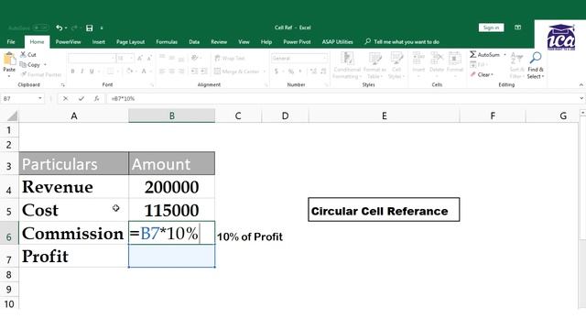Collapse the ribbon with the caret
586x330 pixels.
pyautogui.click(x=581, y=85)
